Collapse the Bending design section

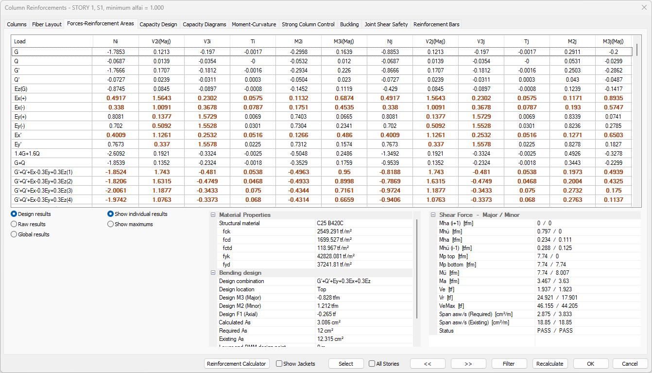click(x=213, y=273)
